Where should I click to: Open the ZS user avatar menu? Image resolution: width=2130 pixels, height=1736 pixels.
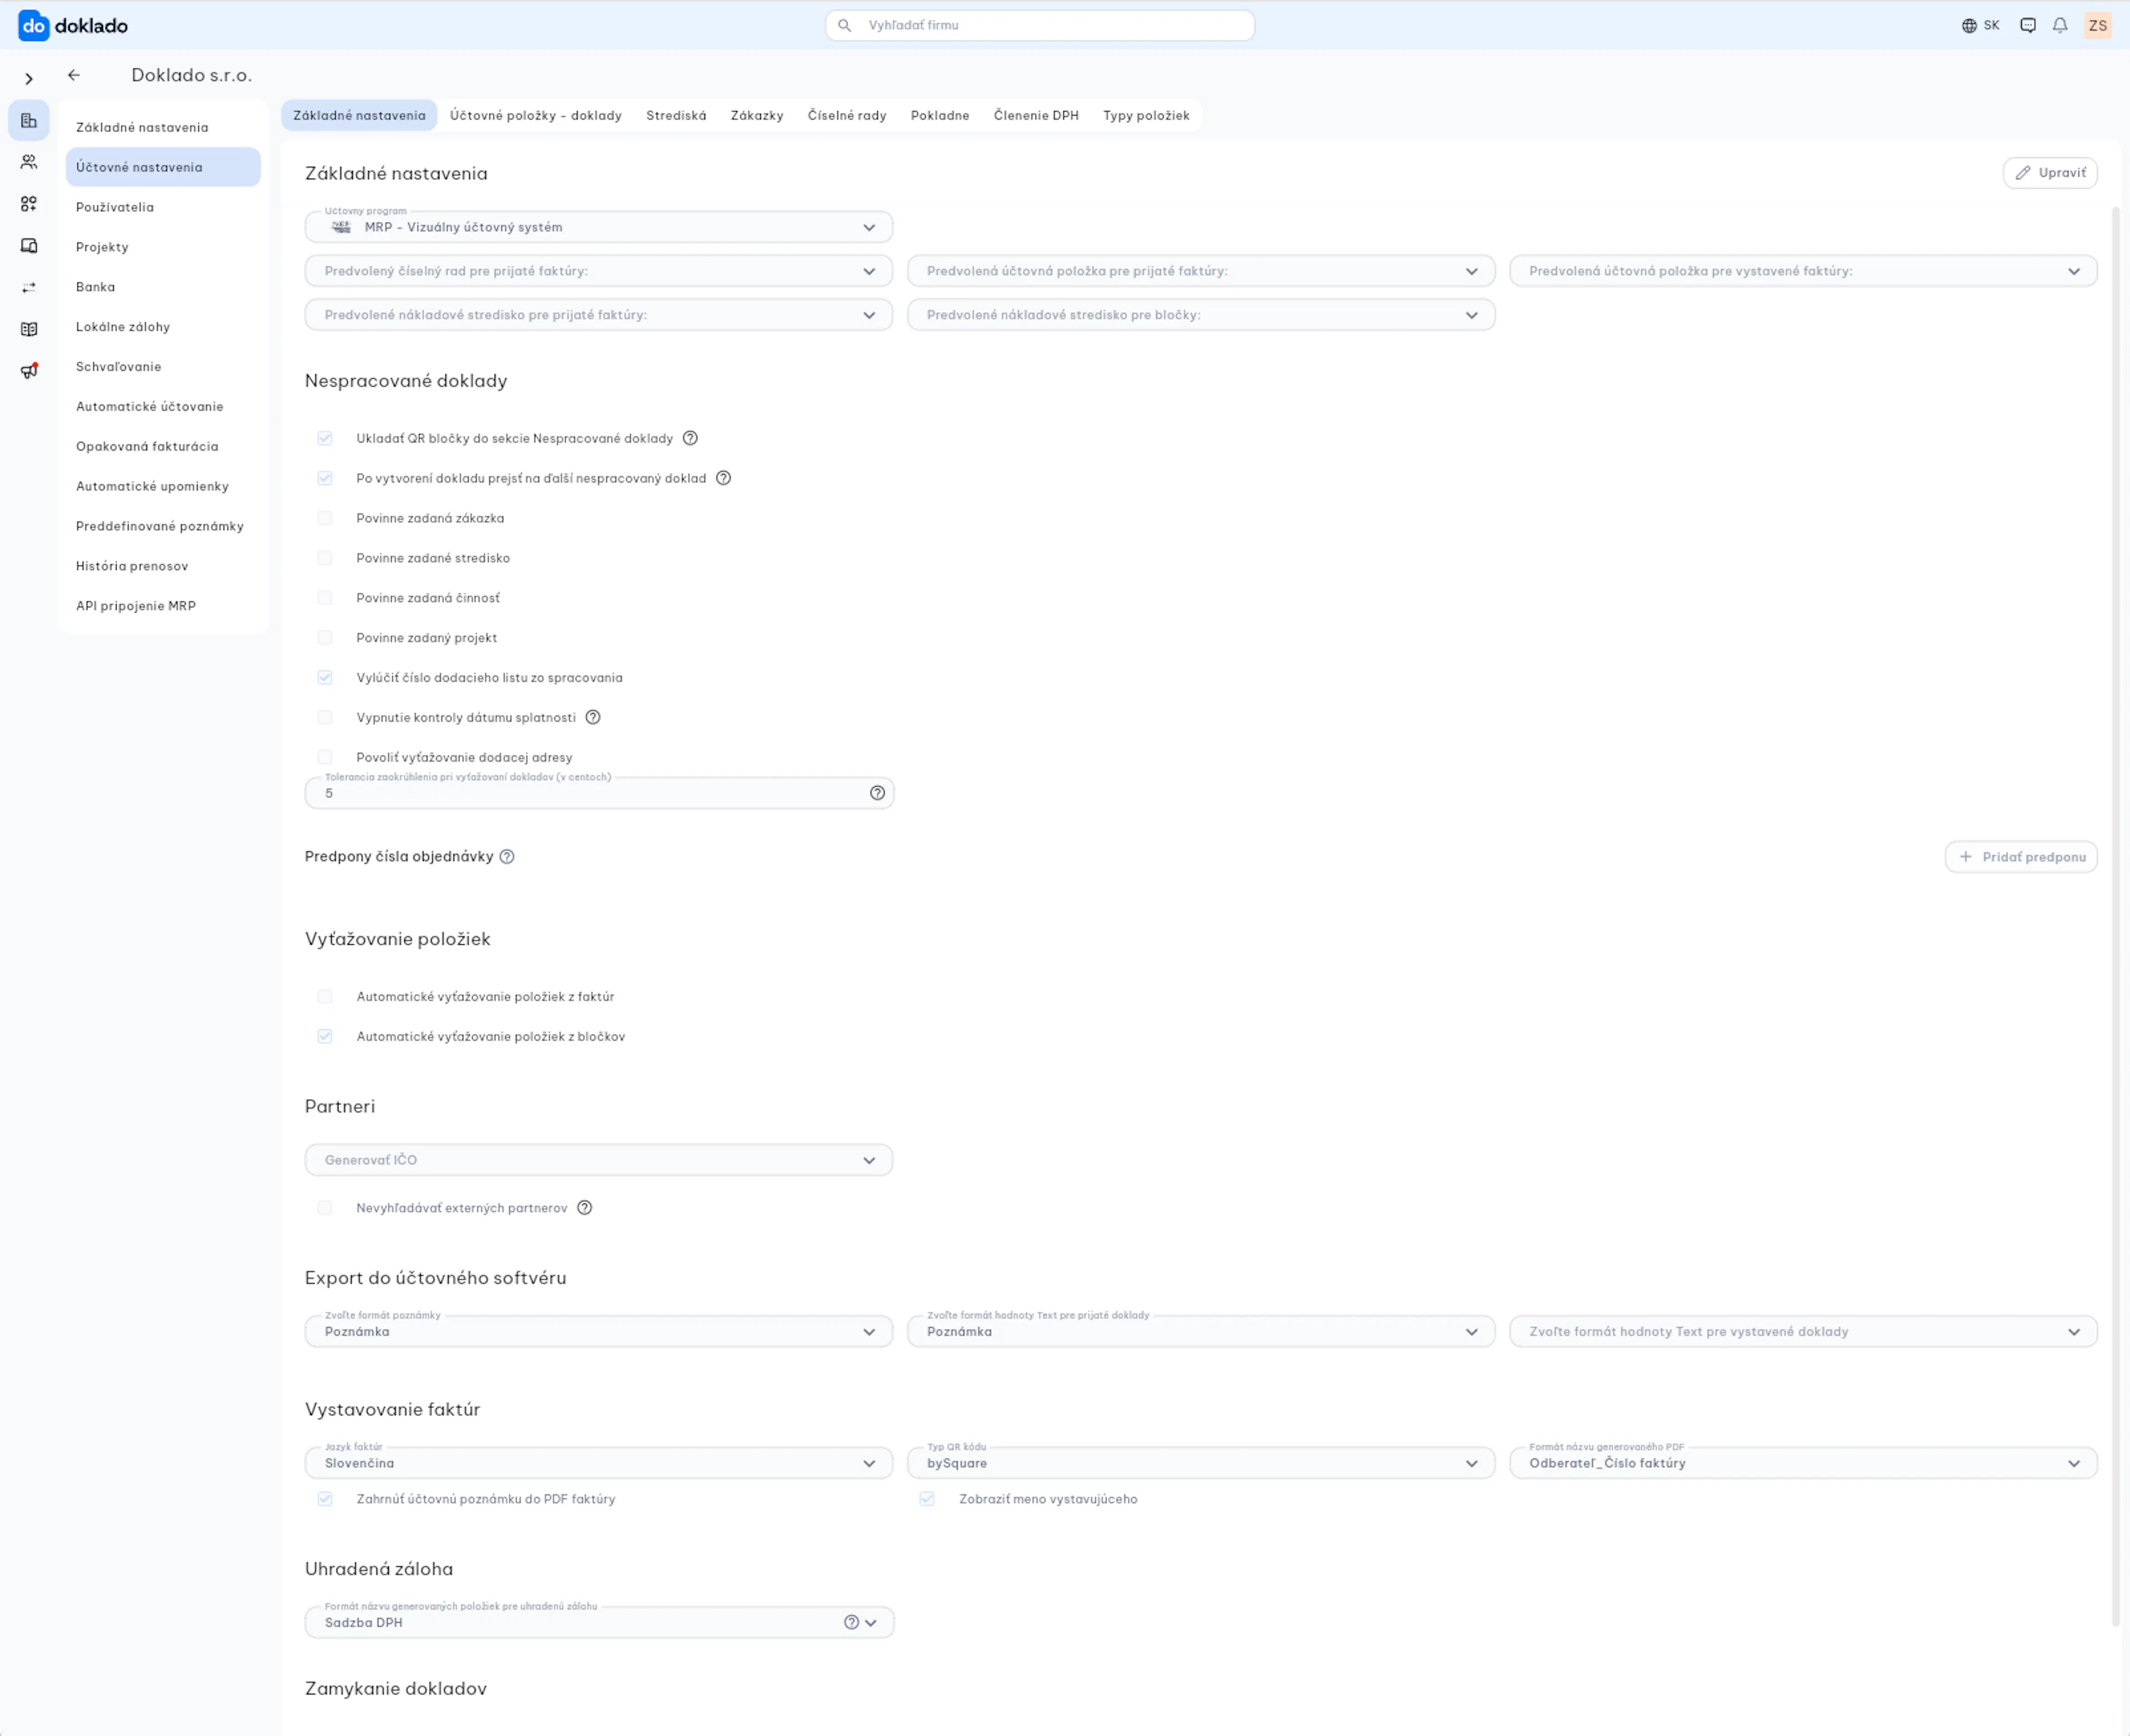tap(2098, 26)
